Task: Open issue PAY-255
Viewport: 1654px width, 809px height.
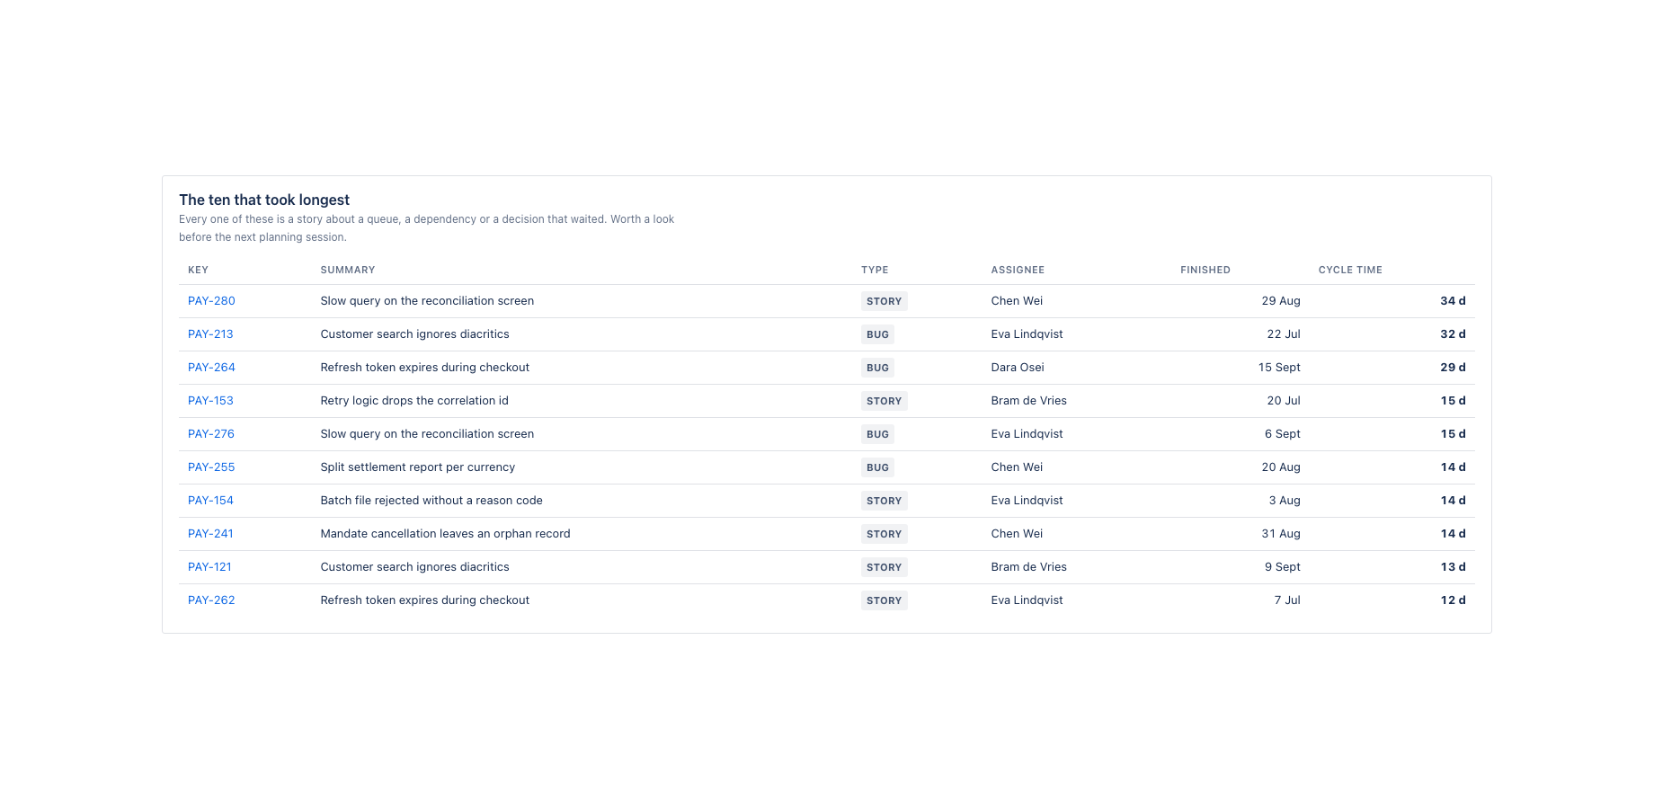Action: coord(211,467)
